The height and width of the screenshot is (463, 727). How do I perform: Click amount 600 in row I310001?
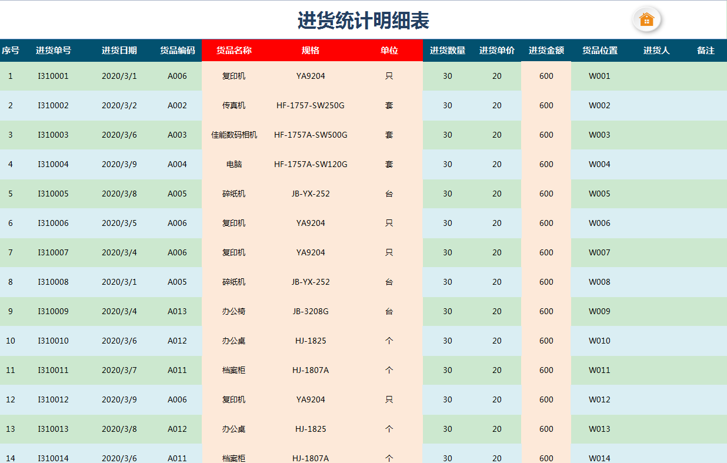546,76
